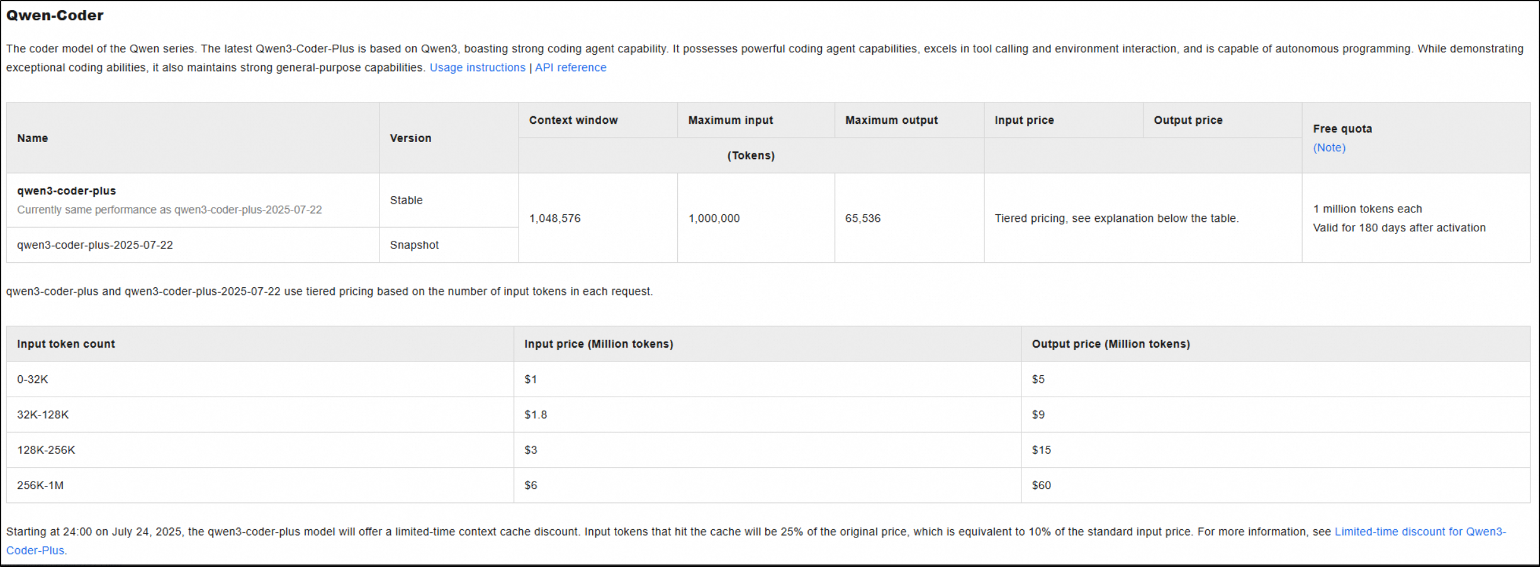Viewport: 1540px width, 567px height.
Task: Click the context window value 1,048,576
Action: click(555, 218)
